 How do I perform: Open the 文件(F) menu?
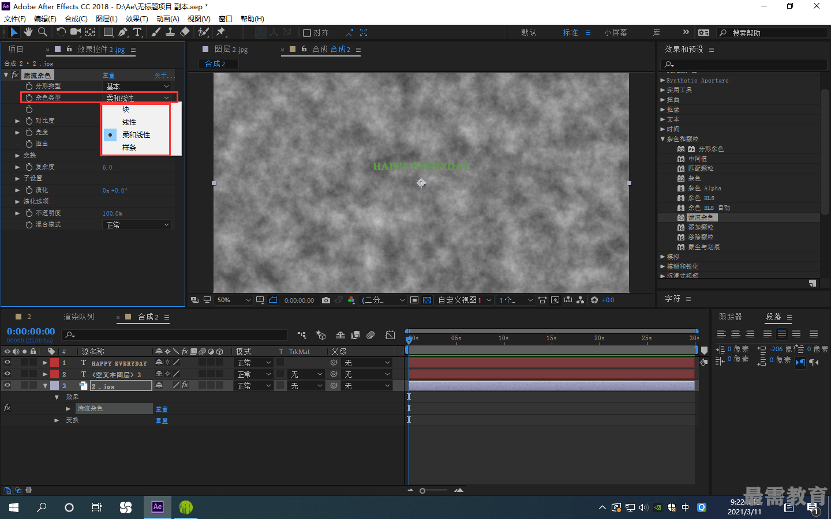pos(15,18)
